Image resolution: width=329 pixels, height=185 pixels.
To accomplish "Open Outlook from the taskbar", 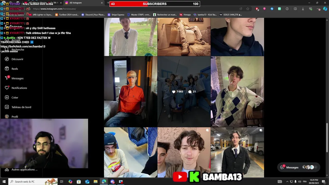I will coord(87,182).
